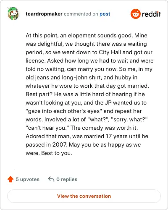This screenshot has height=210, width=168.
Task: Click the closing line 'were. Best to you.'
Action: click(49, 153)
